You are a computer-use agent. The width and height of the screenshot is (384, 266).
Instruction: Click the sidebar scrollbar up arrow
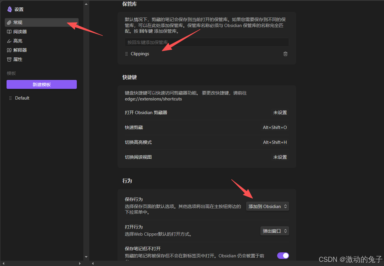coord(86,4)
